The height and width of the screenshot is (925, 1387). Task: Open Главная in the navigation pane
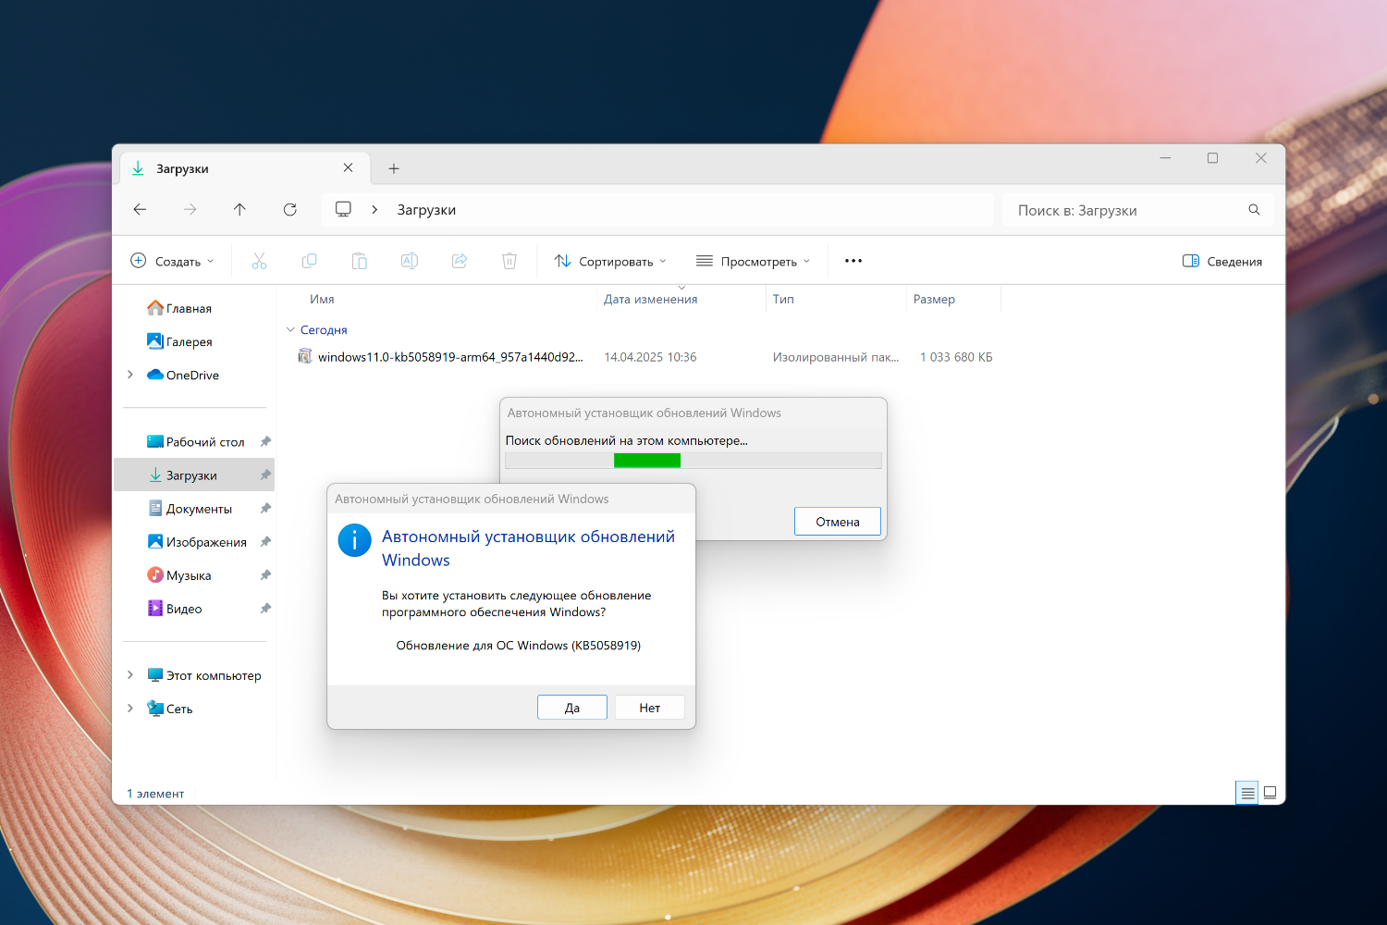click(x=179, y=308)
